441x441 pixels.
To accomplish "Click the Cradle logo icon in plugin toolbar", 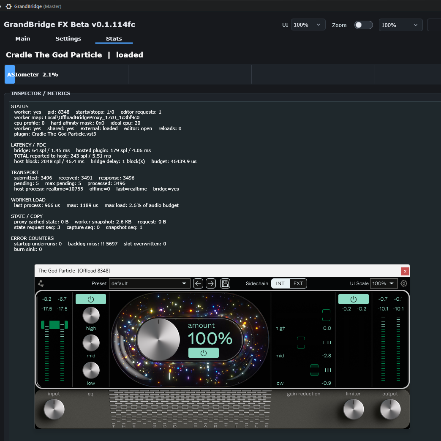I will [41, 283].
